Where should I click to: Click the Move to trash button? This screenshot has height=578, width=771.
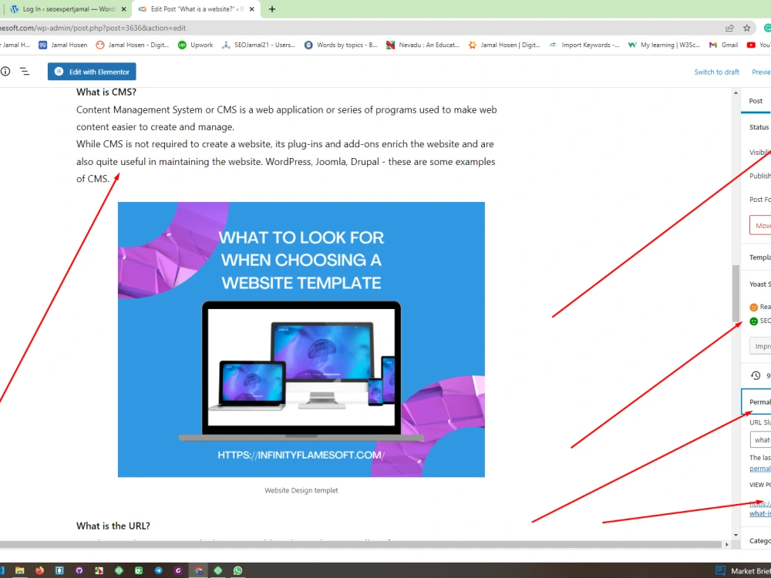760,225
